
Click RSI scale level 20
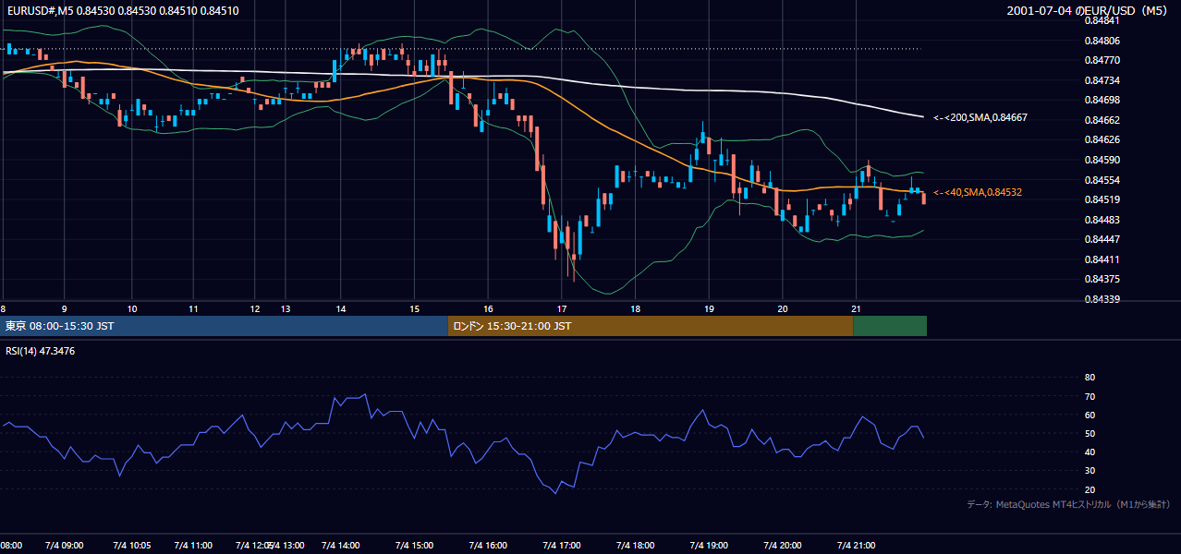(1090, 489)
